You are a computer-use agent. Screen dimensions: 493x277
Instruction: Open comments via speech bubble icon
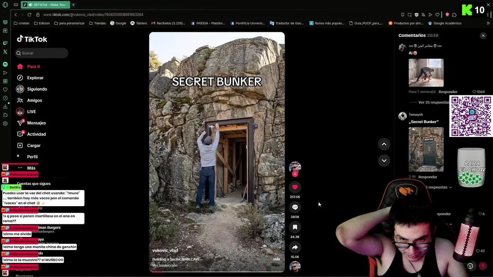tap(295, 207)
